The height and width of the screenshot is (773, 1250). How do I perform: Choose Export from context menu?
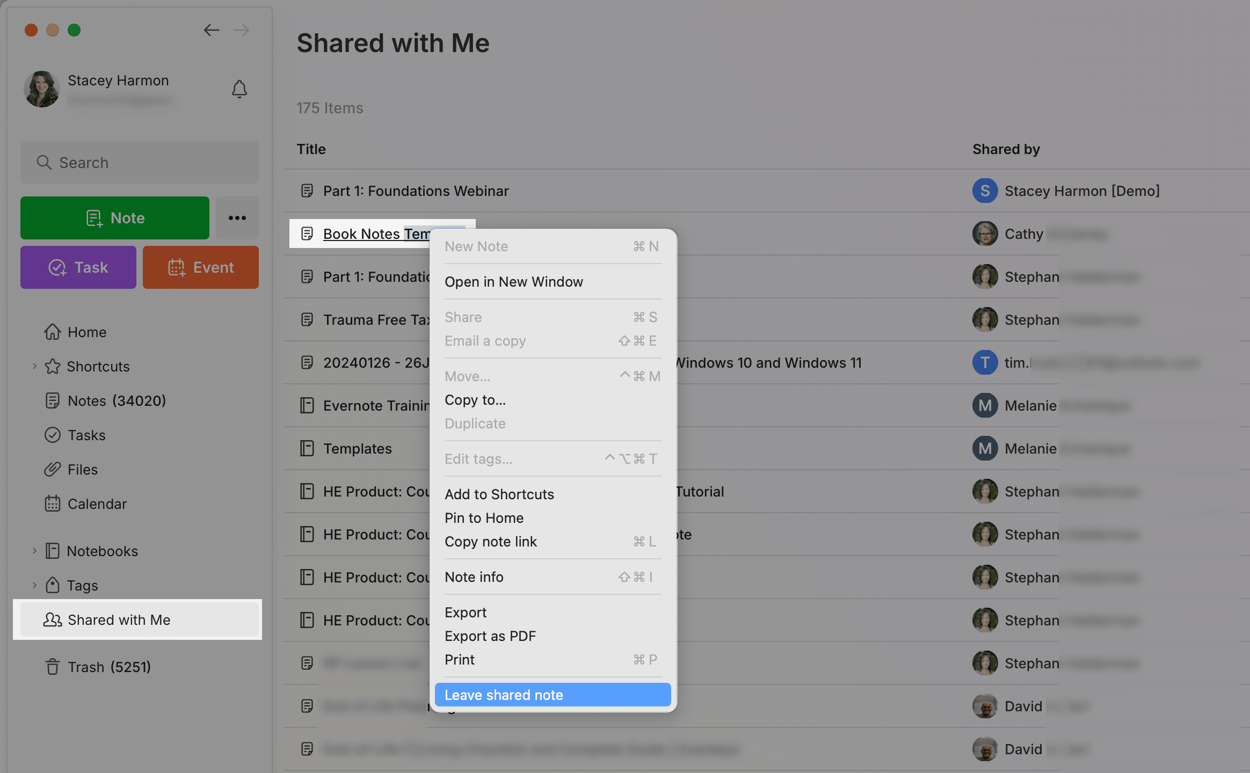pos(553,612)
